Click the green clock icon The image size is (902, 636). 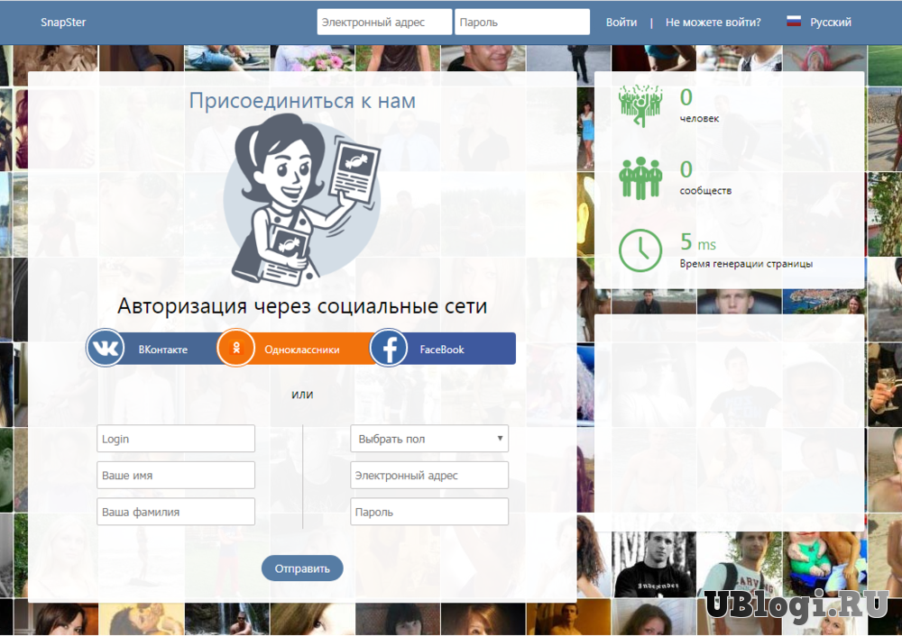click(x=640, y=250)
